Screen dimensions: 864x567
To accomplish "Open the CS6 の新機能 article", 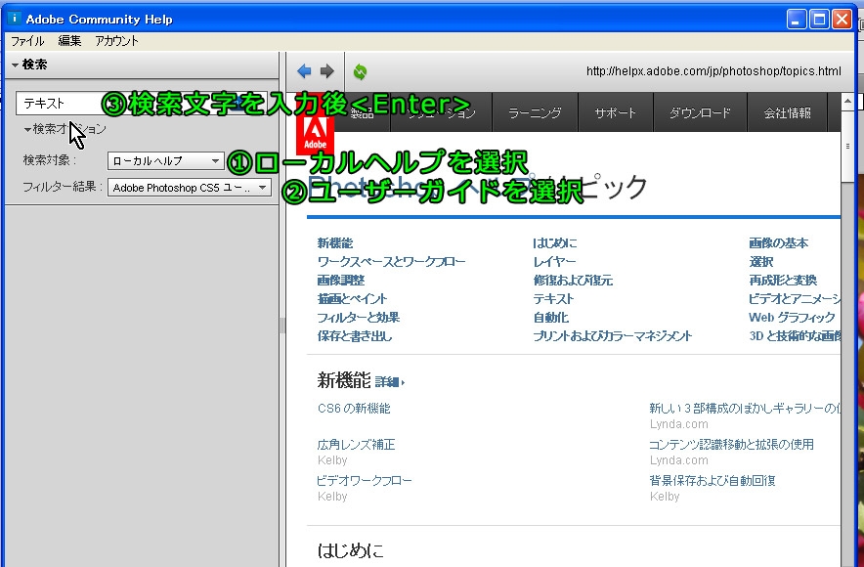I will point(354,409).
